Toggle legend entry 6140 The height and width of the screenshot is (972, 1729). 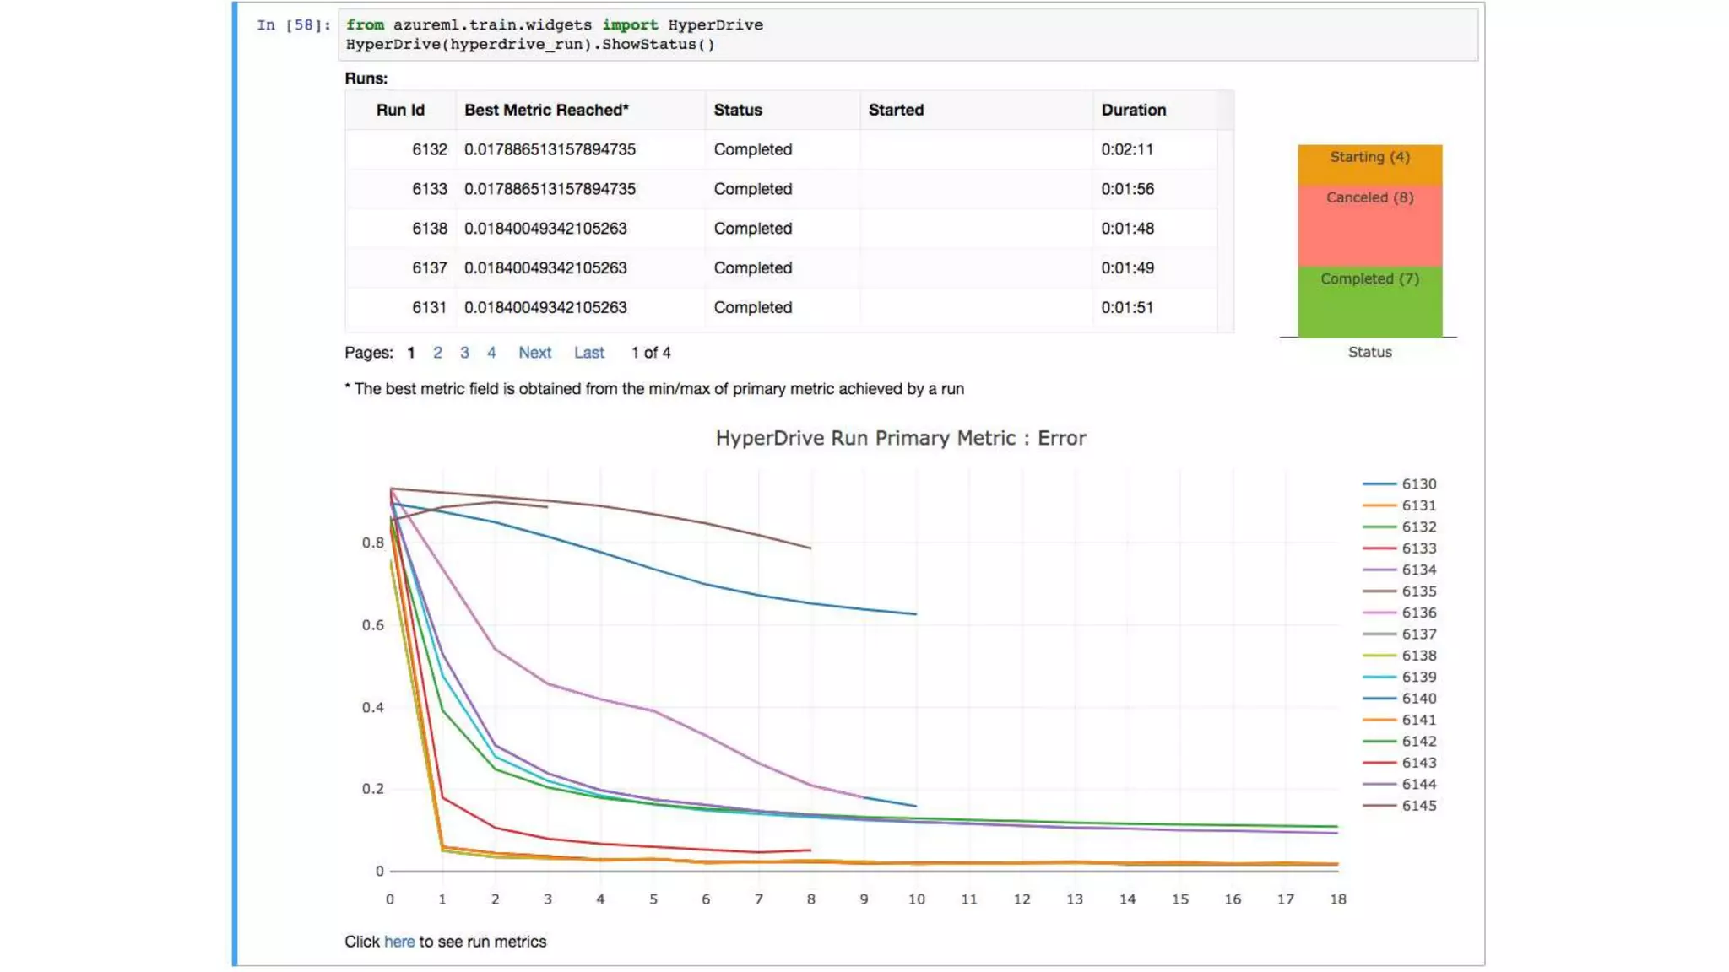pyautogui.click(x=1399, y=699)
